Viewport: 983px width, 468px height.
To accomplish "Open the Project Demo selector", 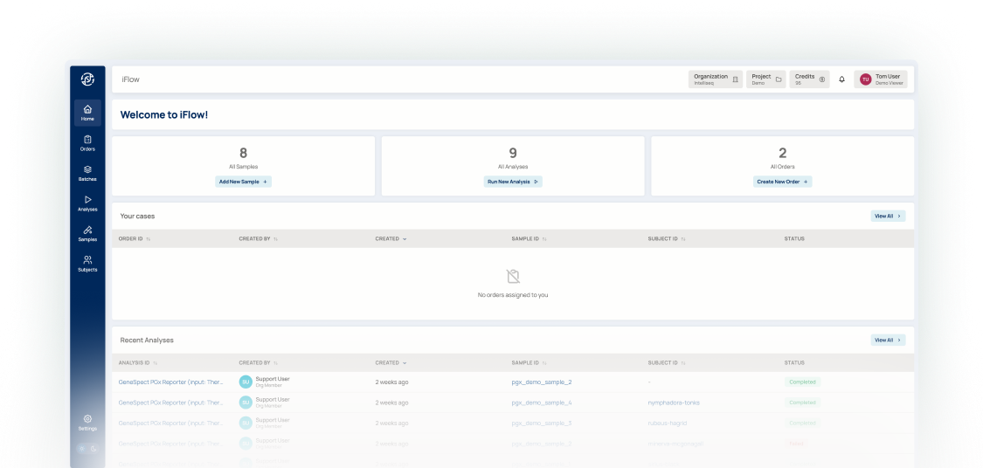I will [766, 79].
